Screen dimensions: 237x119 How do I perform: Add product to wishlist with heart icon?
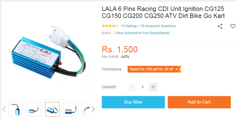click(233, 26)
